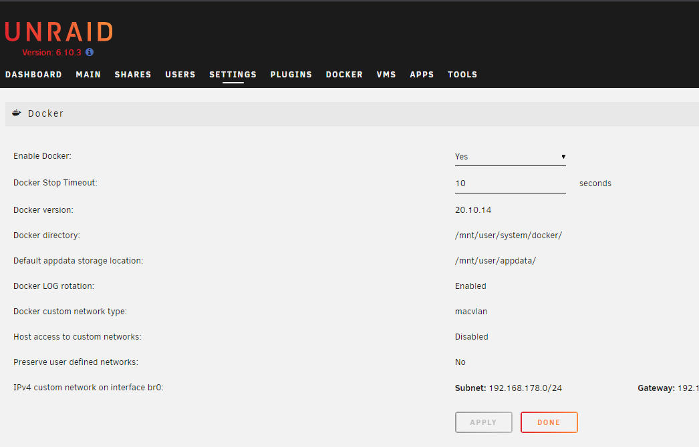
Task: Click Docker version value 20.10.14
Action: click(473, 209)
